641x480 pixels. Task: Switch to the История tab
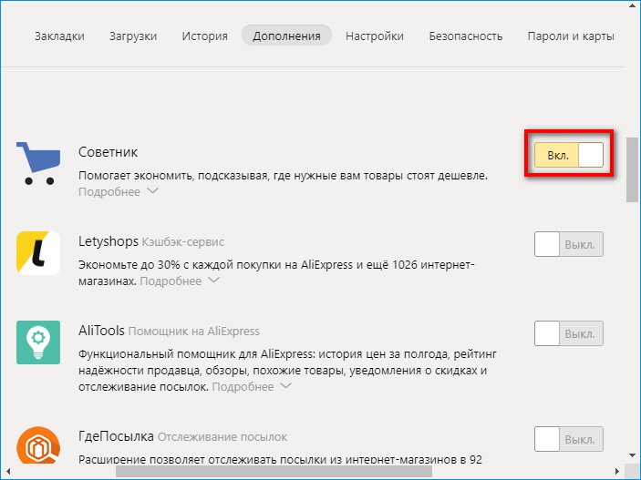tap(205, 36)
